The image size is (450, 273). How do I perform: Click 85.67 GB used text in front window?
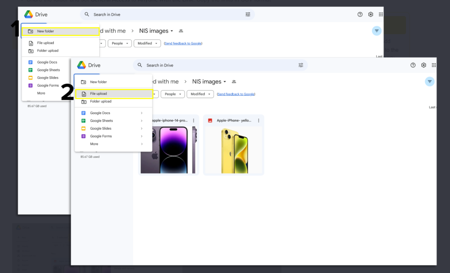[x=90, y=157]
